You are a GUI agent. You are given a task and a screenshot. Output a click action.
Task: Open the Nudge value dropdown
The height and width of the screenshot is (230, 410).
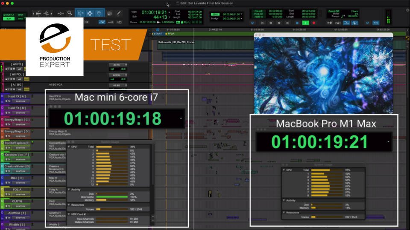(241, 18)
